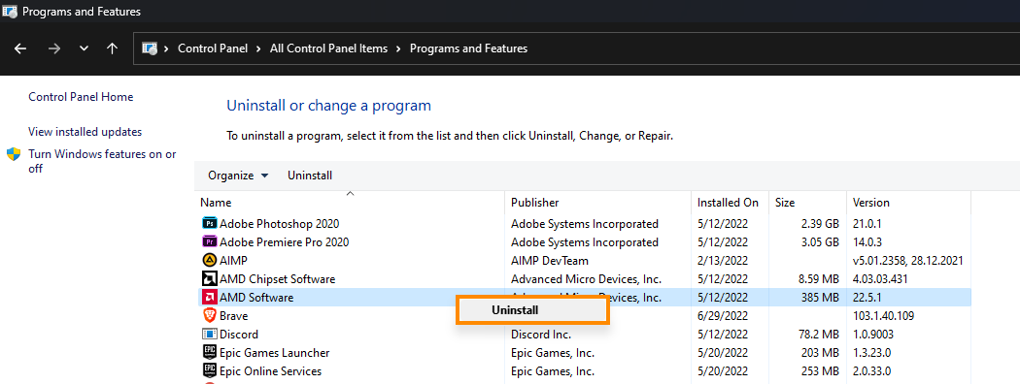Open the recent locations dropdown chevron
Image resolution: width=1020 pixels, height=384 pixels.
point(84,48)
